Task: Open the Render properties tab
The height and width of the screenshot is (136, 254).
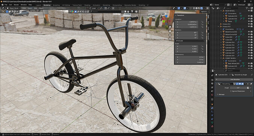Action: (x=212, y=80)
